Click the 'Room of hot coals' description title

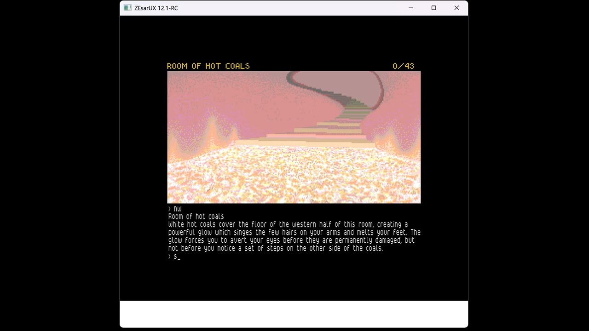(196, 217)
